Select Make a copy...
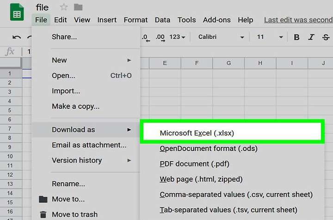Screen dimensions: 333x220 86,106
